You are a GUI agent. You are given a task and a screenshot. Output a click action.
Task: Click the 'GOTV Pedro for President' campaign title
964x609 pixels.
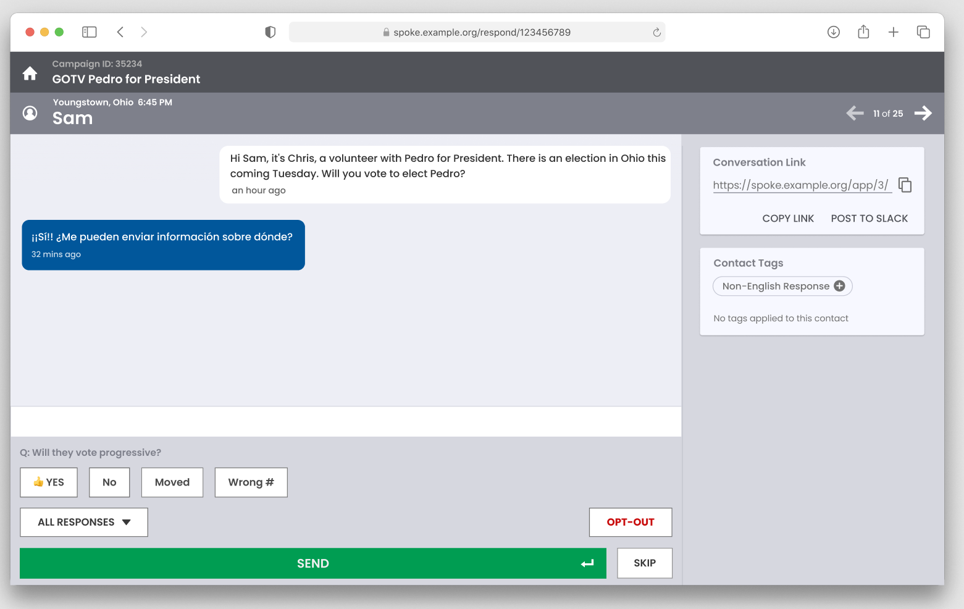point(126,79)
